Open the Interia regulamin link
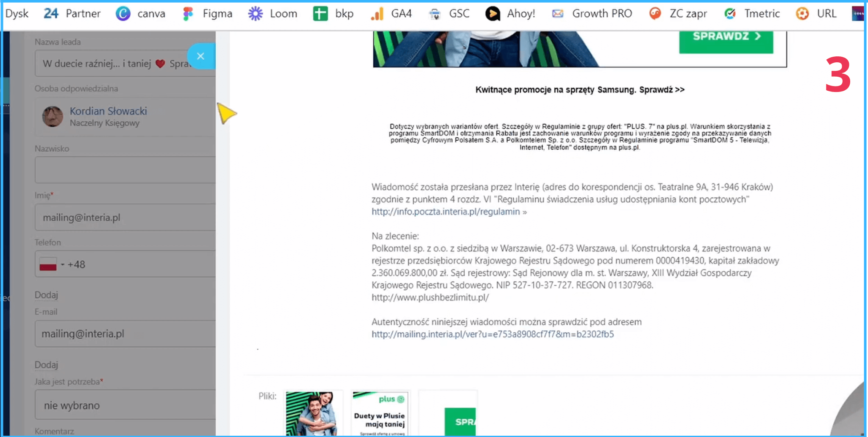This screenshot has width=868, height=437. coord(445,212)
